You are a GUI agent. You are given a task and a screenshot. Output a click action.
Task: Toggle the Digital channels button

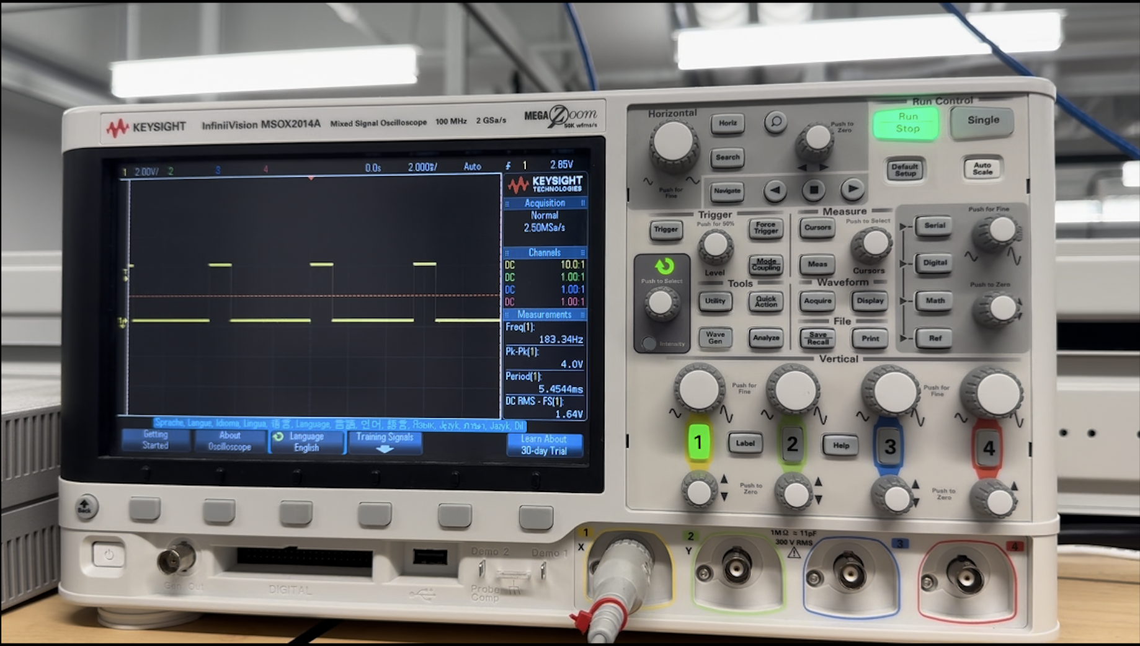click(934, 263)
